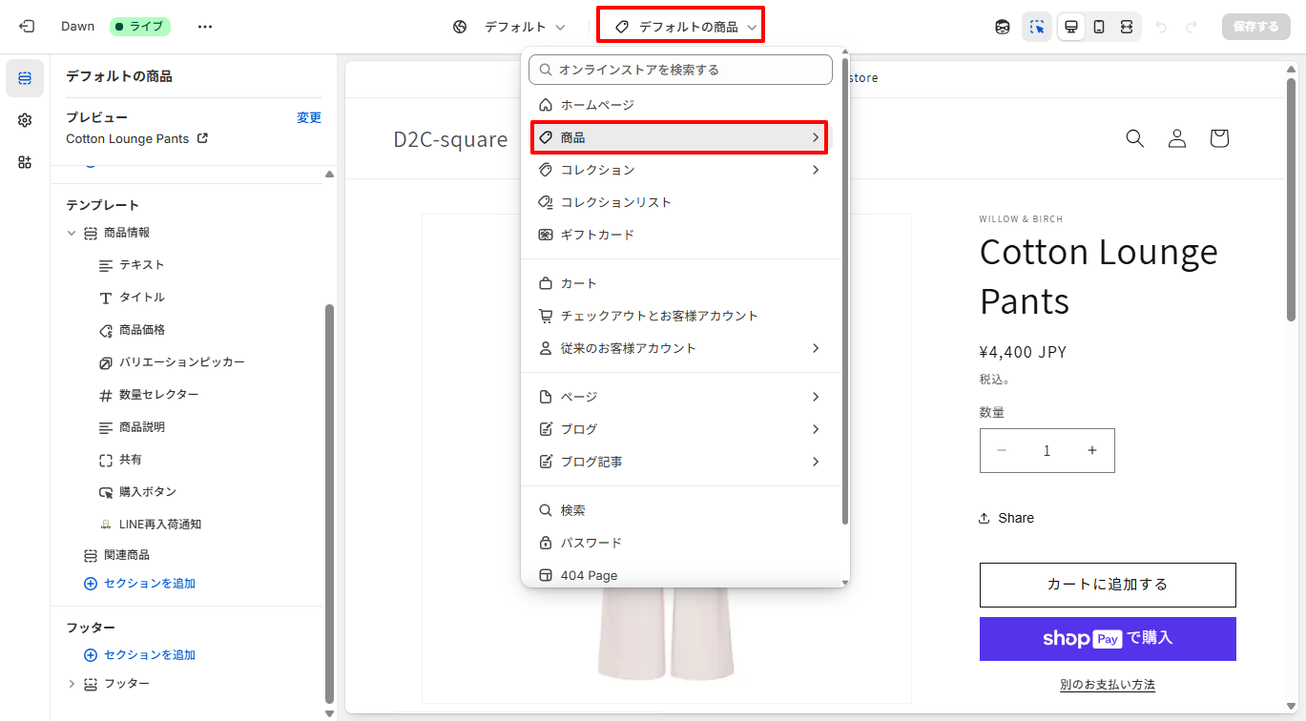Click the Shop Pay で購入 button

[x=1108, y=639]
